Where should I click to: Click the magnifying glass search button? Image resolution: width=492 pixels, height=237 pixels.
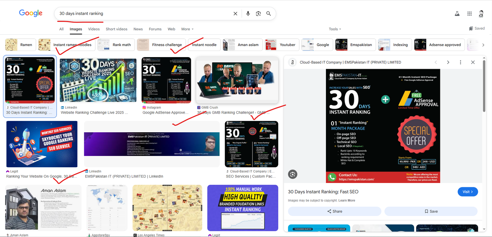pyautogui.click(x=268, y=14)
